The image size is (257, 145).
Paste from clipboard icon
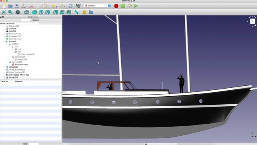coord(45,6)
